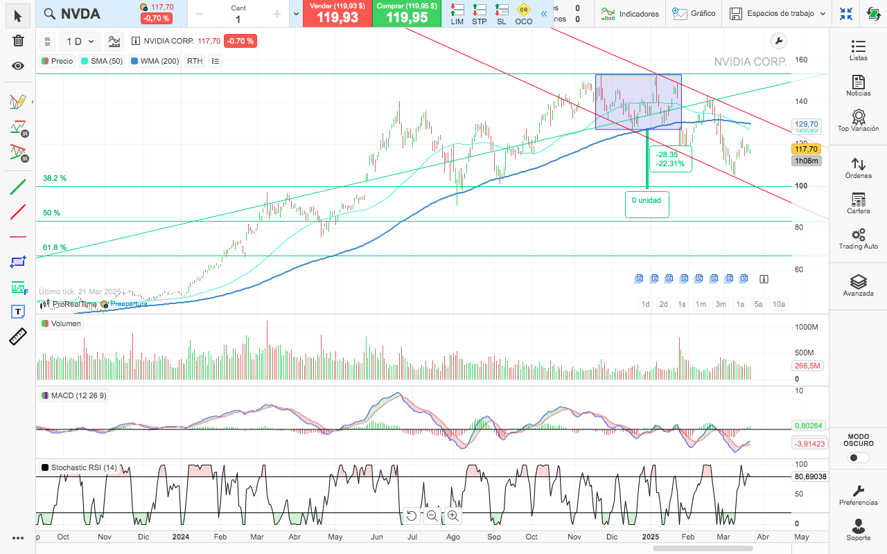887x554 pixels.
Task: Select the ruler measurement tool
Action: (18, 337)
